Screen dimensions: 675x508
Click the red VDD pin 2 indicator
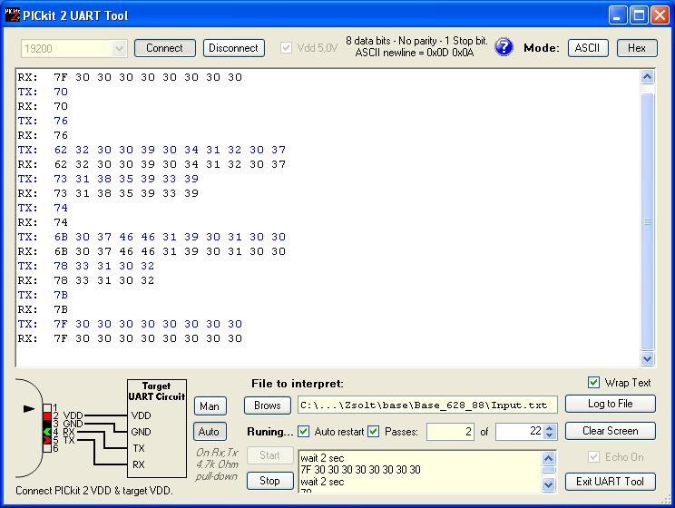[47, 415]
